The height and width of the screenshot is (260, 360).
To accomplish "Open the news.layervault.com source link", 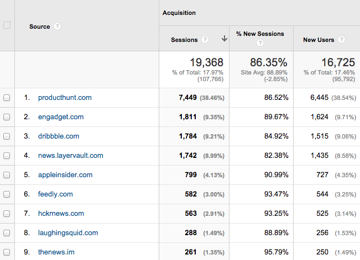I will click(x=70, y=156).
